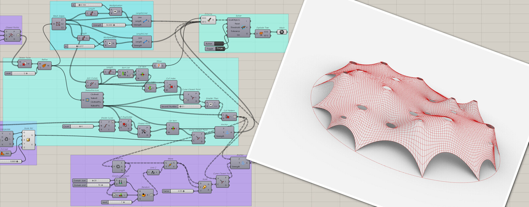The width and height of the screenshot is (529, 207).
Task: Select the Unit Z vector component
Action: click(x=153, y=172)
